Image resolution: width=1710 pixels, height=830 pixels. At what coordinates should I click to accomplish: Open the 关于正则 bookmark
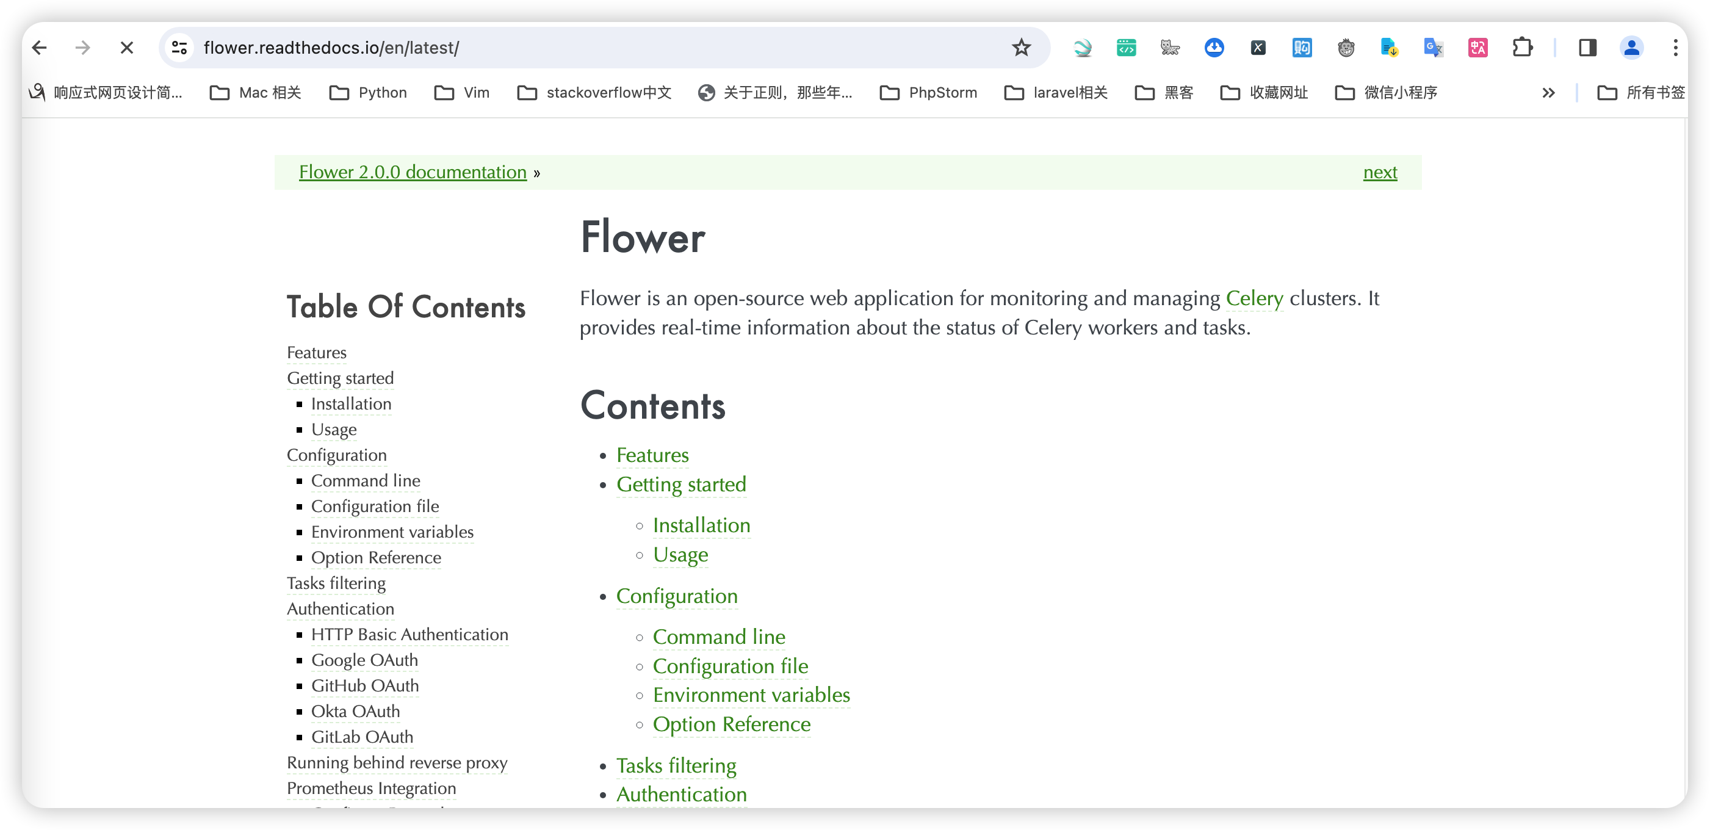pos(775,93)
